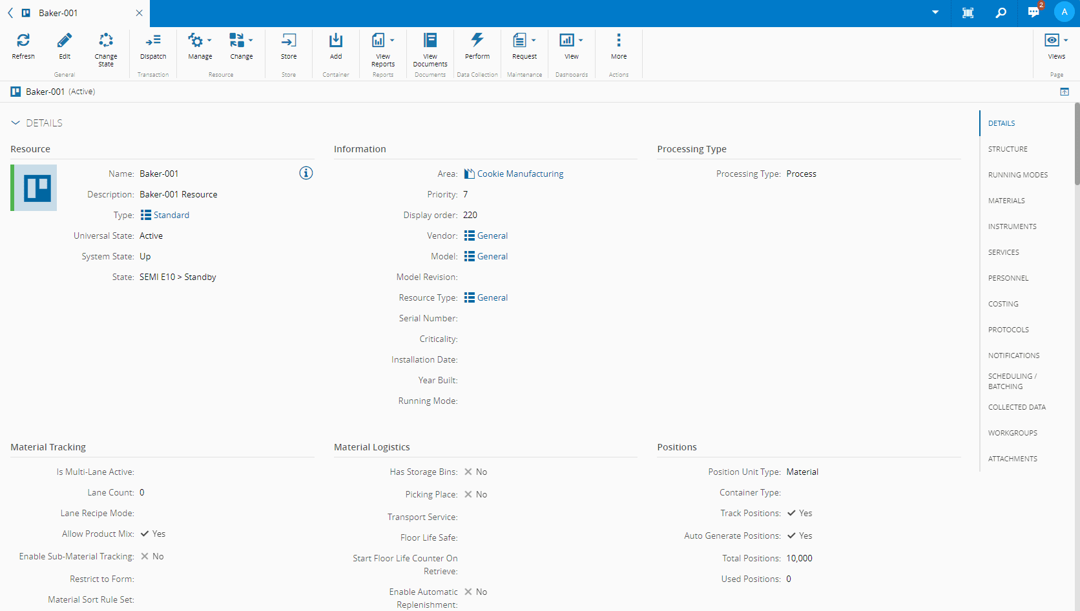This screenshot has width=1080, height=611.
Task: Open the Views page dropdown
Action: (1057, 41)
